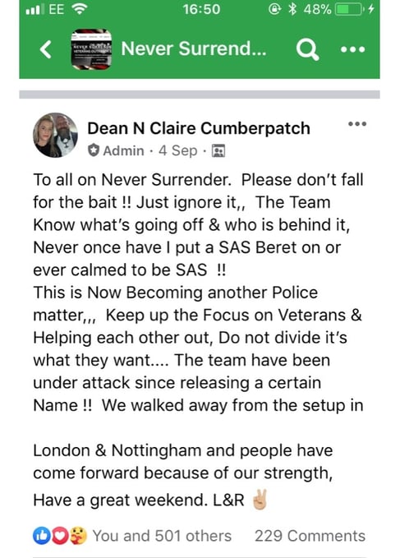View Dean N Claire Cumberpatch profile picture

[55, 136]
